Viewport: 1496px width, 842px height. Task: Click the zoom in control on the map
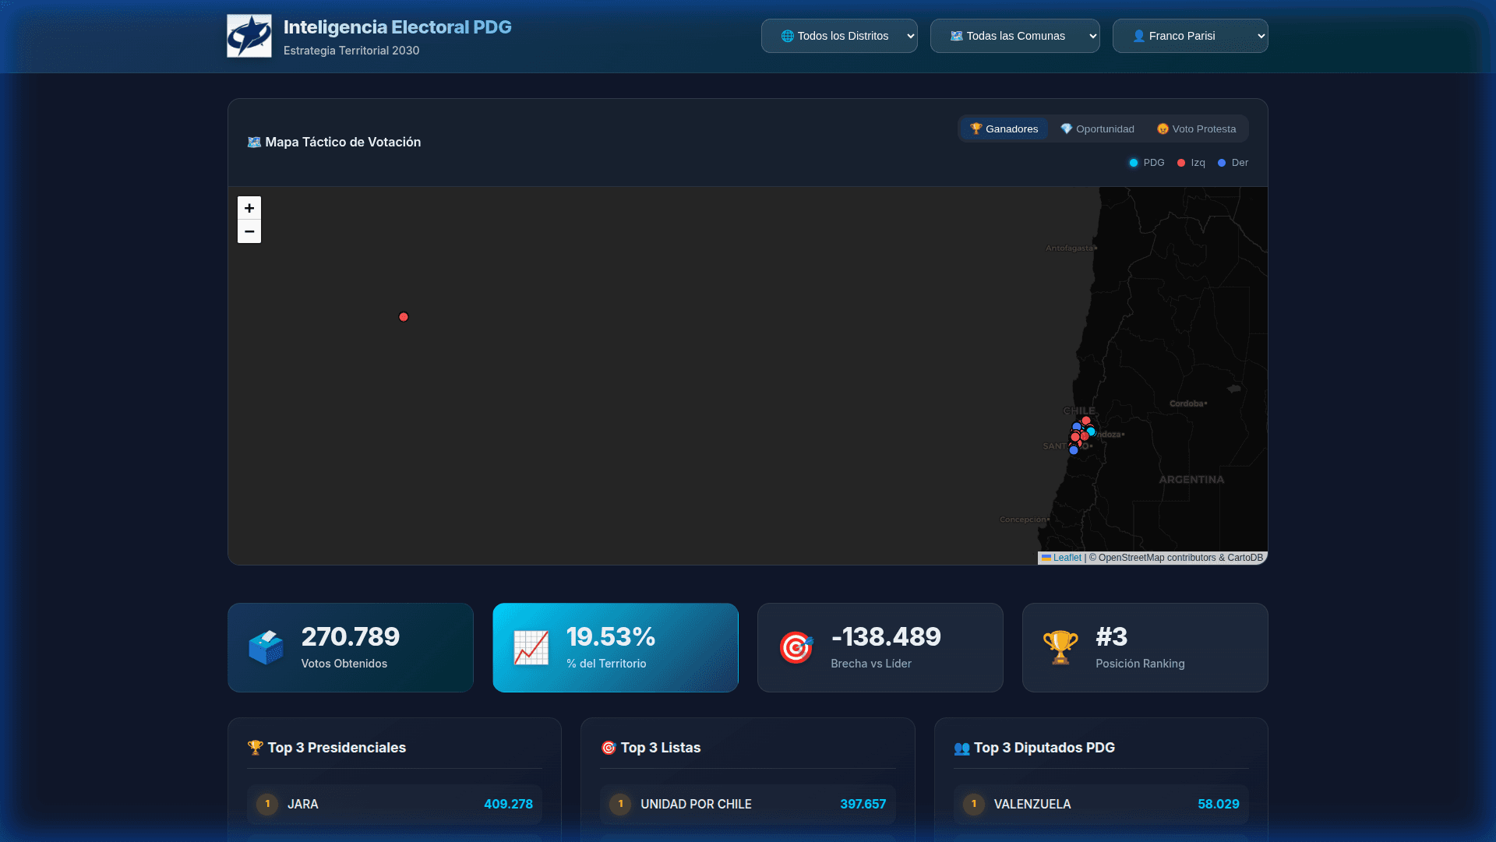coord(249,208)
